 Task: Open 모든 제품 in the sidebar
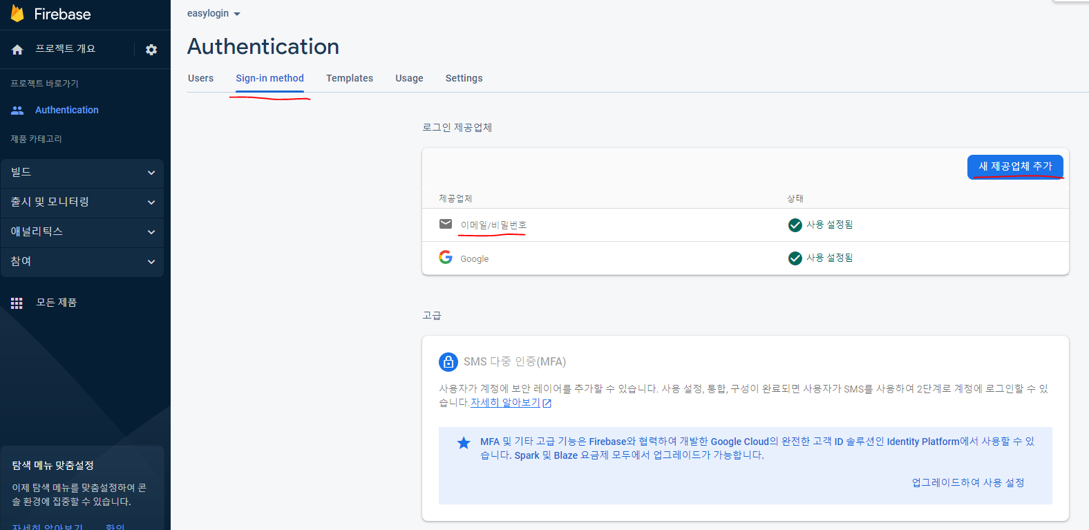coord(57,303)
